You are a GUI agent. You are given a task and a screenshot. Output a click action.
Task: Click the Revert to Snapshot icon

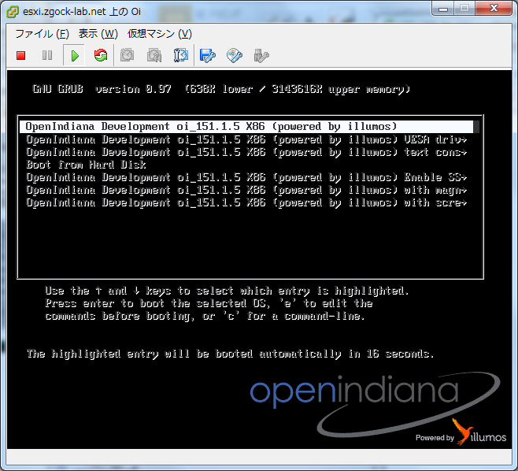pos(154,55)
